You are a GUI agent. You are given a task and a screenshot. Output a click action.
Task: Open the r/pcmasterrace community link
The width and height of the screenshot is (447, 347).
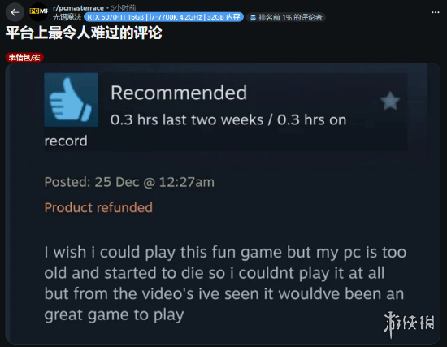[78, 7]
